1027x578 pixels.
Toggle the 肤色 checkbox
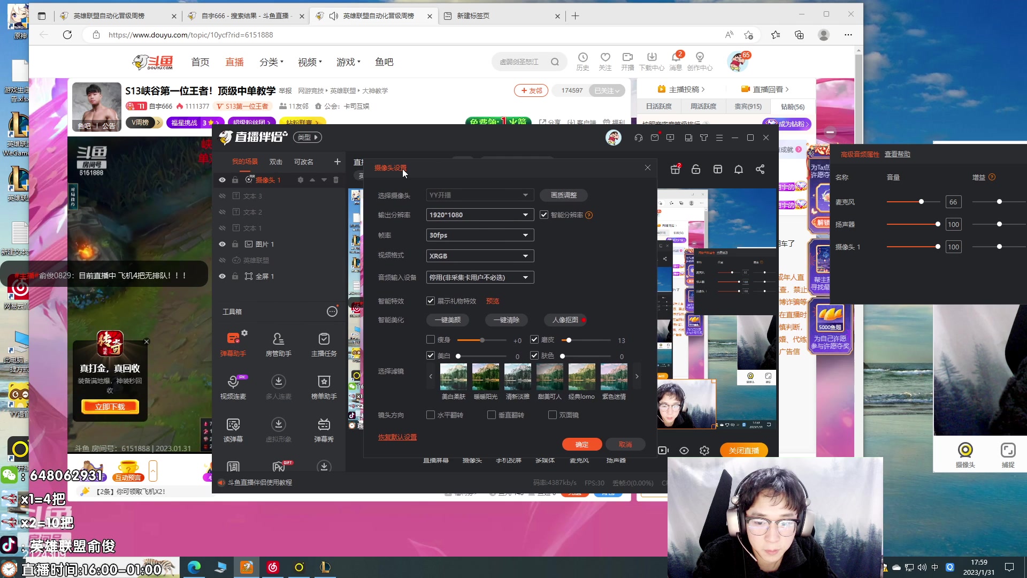pos(534,355)
